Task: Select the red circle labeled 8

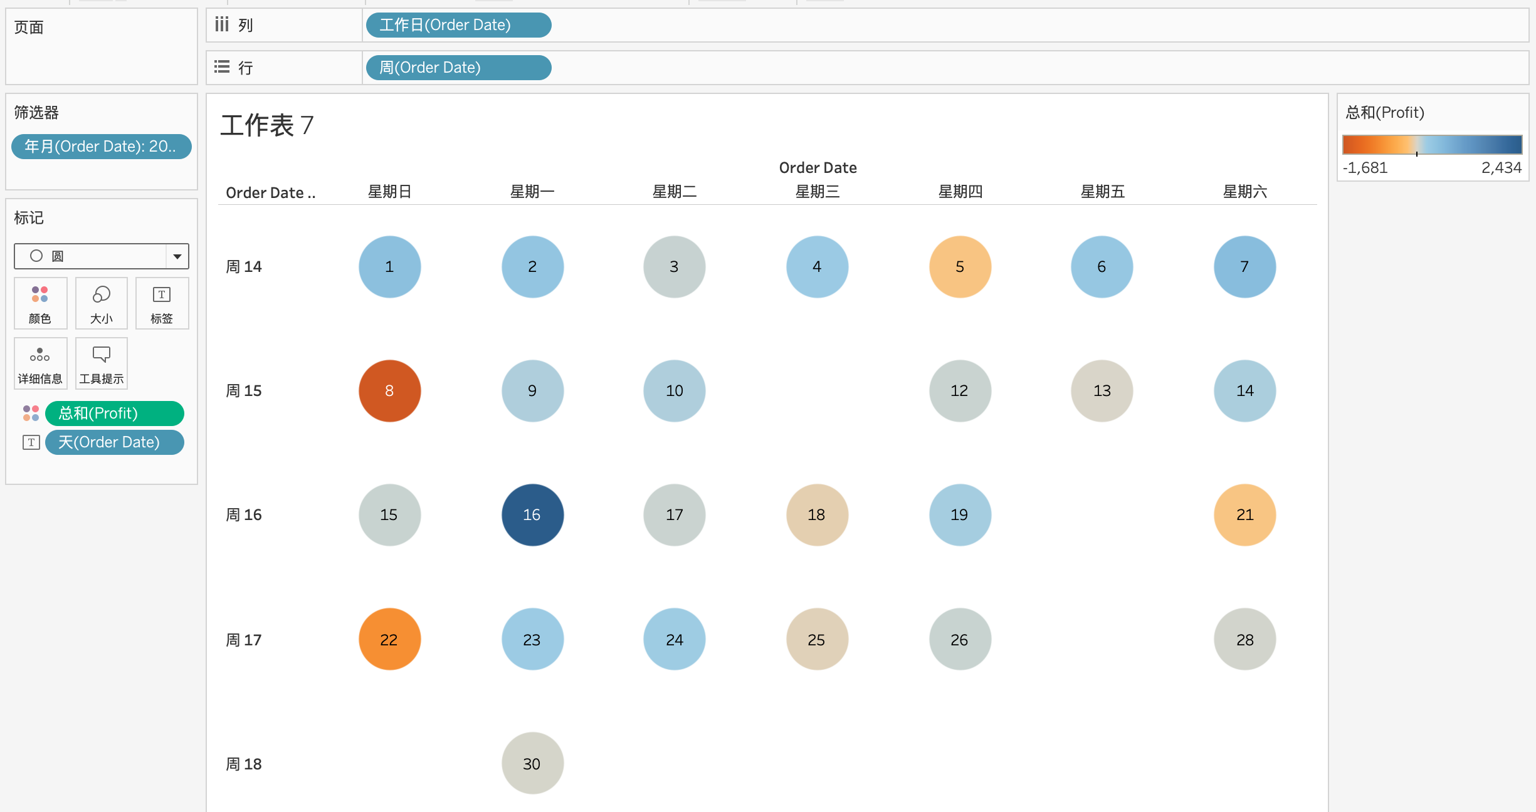Action: click(389, 391)
